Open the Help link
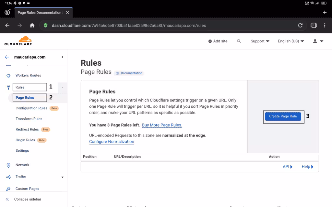The image size is (332, 207). click(x=307, y=167)
